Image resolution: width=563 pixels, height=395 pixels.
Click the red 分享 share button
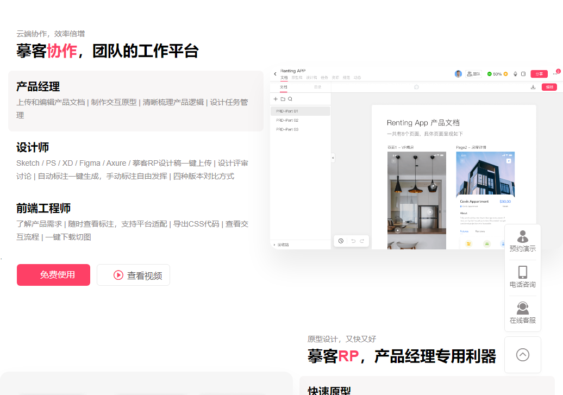pyautogui.click(x=539, y=74)
